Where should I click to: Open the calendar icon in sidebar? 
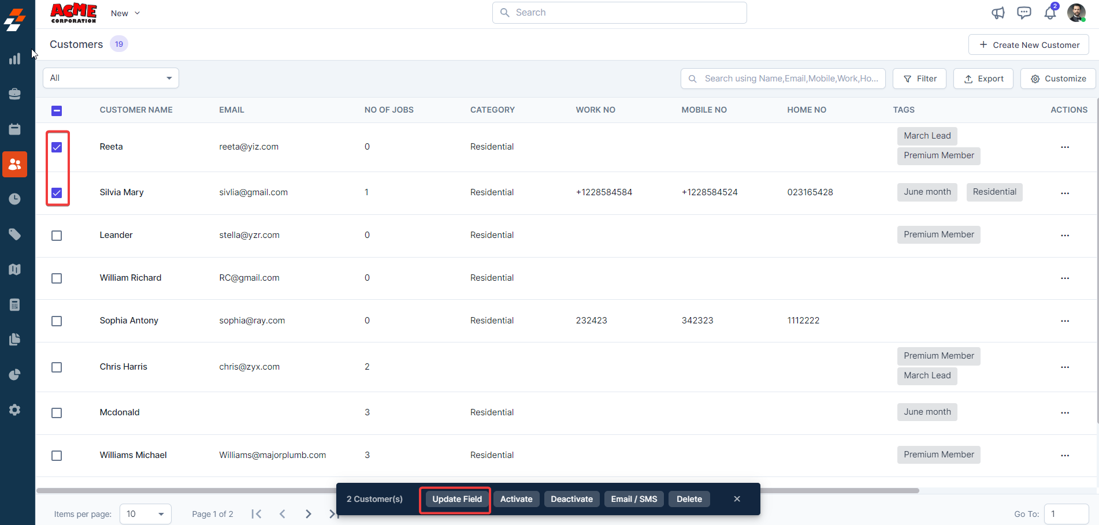click(15, 129)
